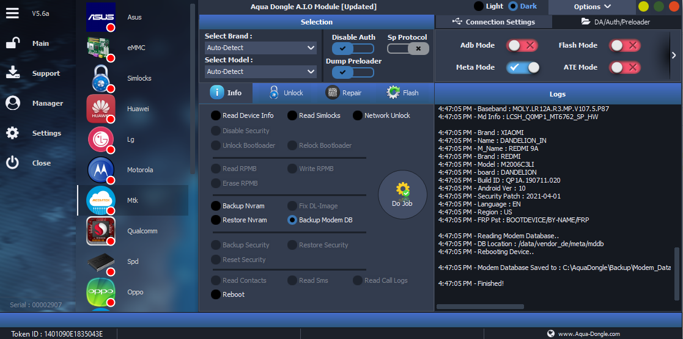Click log line 'Model : M2006C3LI'

click(x=486, y=164)
